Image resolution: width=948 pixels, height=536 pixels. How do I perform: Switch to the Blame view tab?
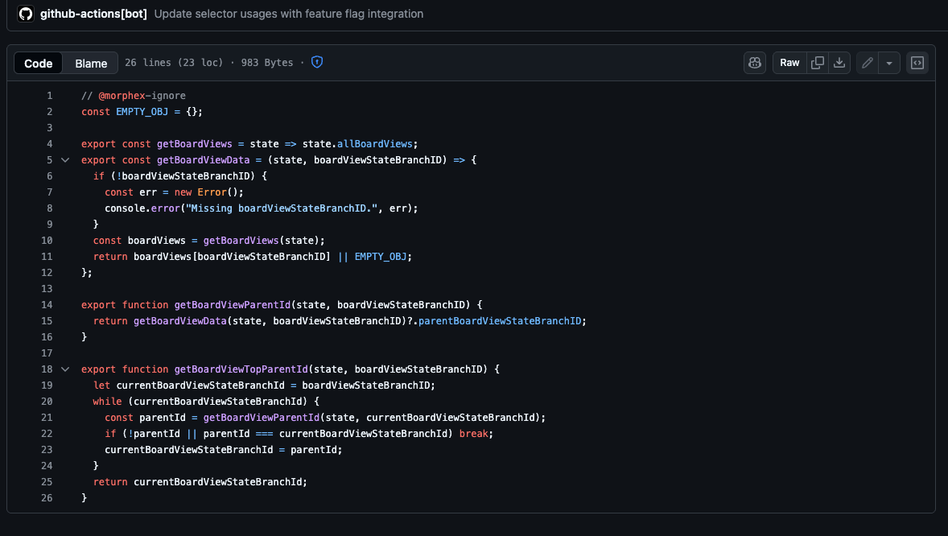tap(91, 63)
